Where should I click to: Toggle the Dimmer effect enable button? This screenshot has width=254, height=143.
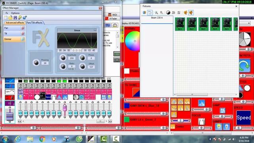click(x=23, y=39)
